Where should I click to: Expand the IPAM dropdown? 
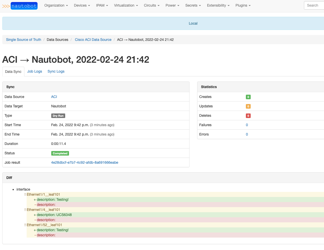[x=102, y=5]
